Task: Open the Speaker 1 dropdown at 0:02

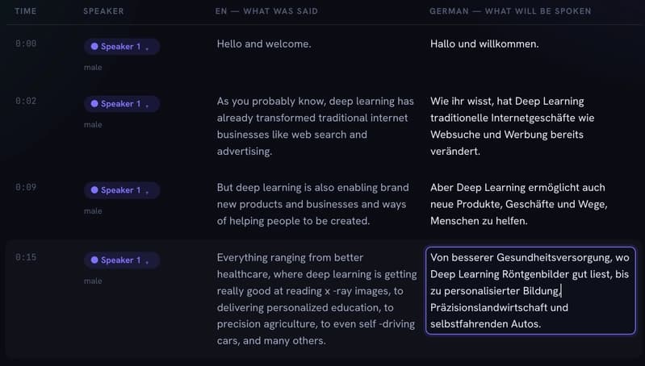Action: tap(122, 103)
